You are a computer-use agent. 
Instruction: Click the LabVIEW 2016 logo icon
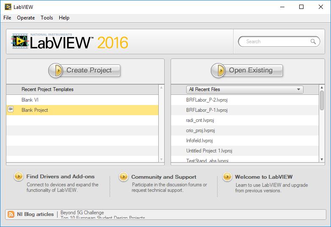(x=20, y=41)
